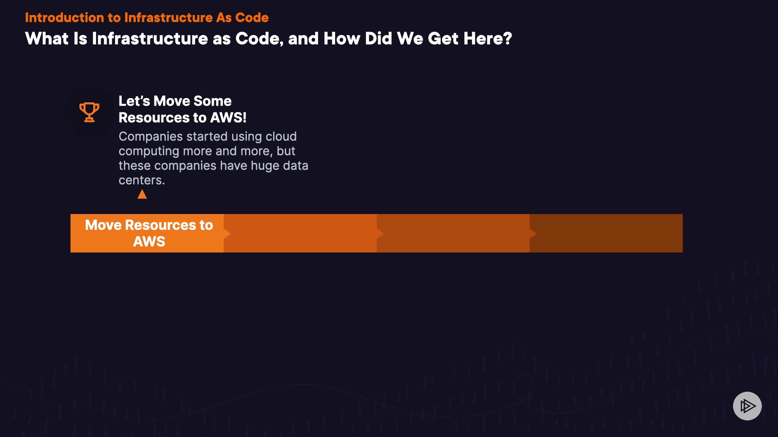
Task: Click the orange triangle pointer below the paragraph
Action: [142, 195]
